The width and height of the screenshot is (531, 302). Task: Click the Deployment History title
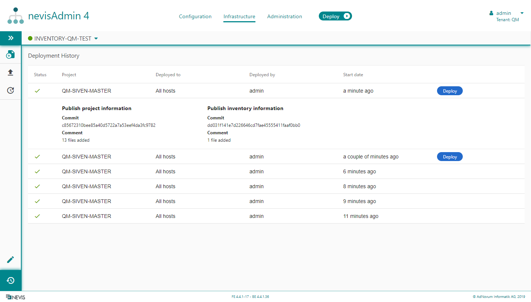pyautogui.click(x=54, y=56)
